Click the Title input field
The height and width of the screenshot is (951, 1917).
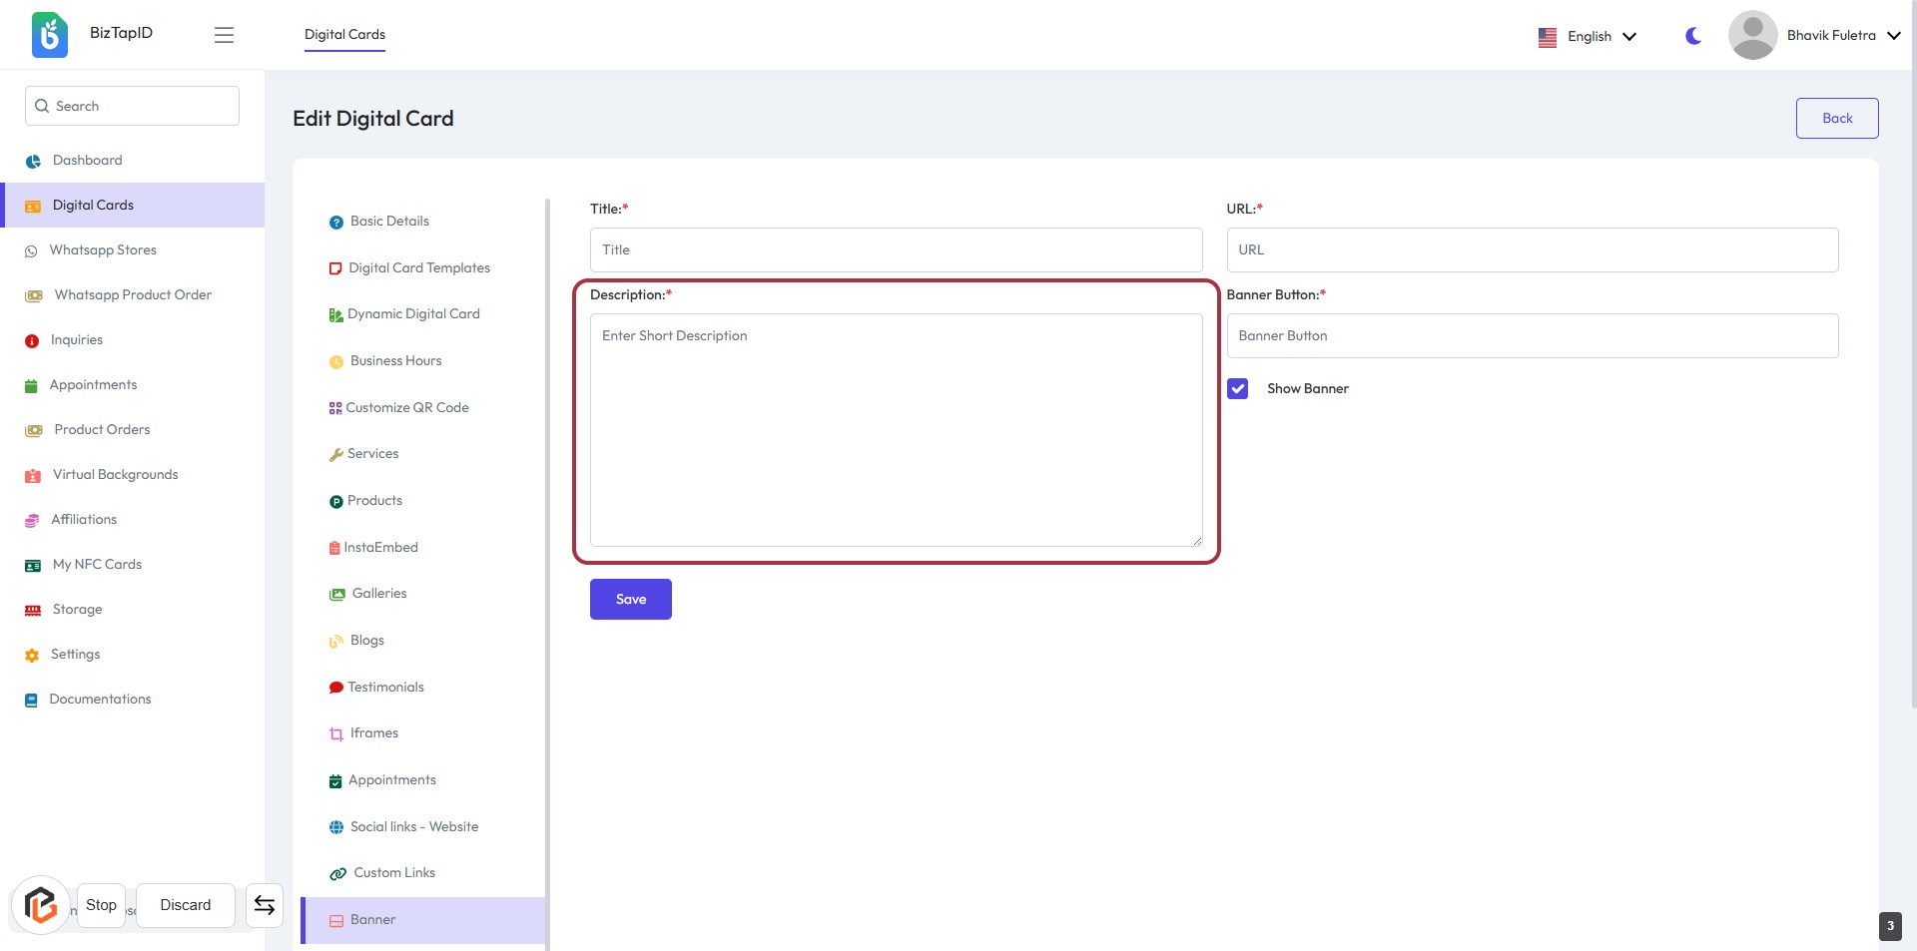[x=896, y=250]
